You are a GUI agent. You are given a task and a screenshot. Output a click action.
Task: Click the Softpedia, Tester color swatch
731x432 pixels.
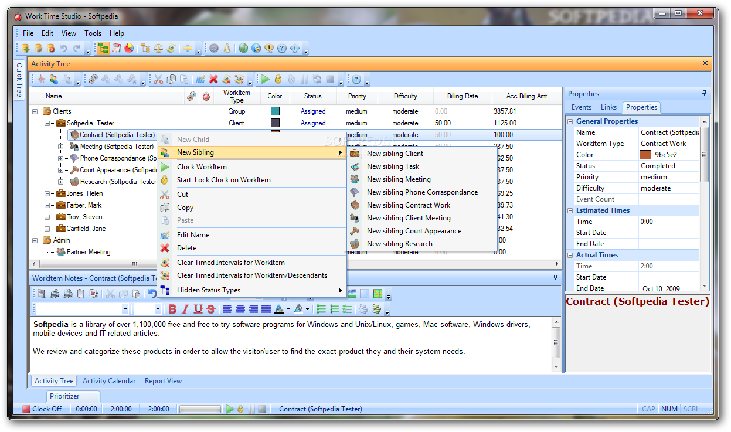(x=275, y=123)
